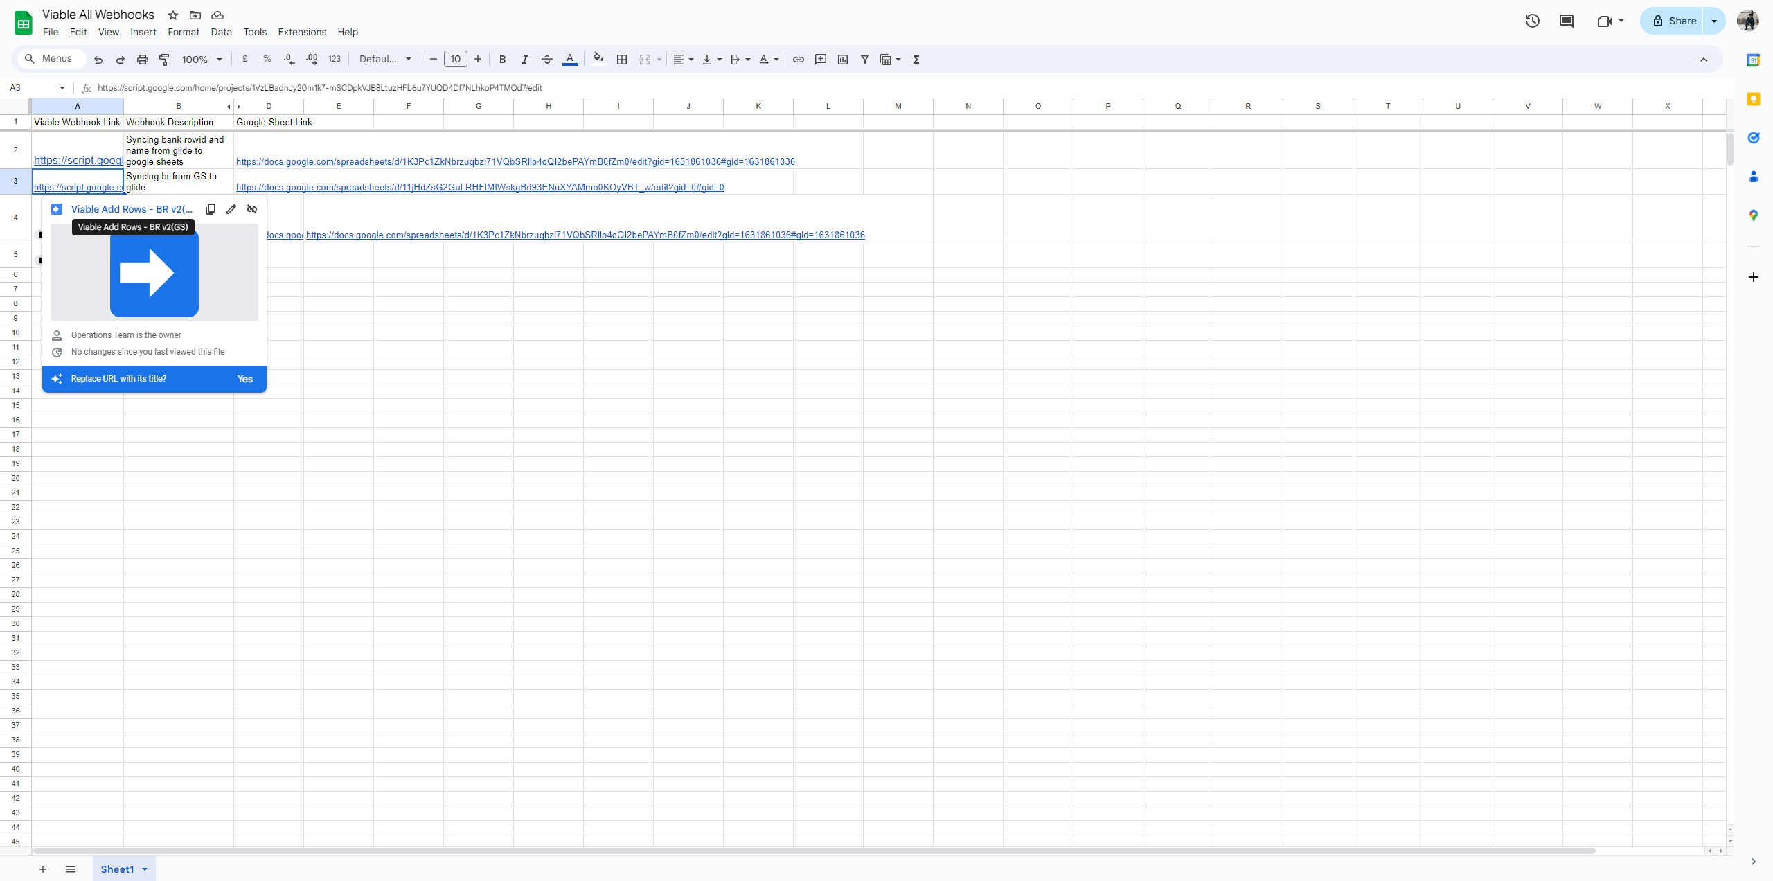This screenshot has width=1773, height=881.
Task: Open Google Tasks side panel
Action: pos(1754,138)
